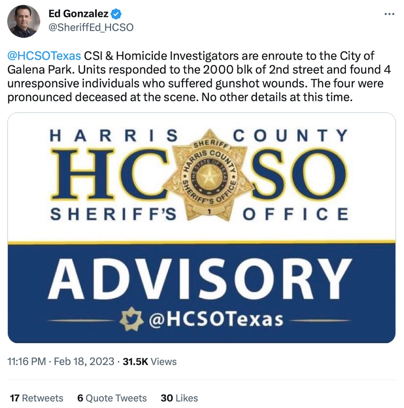
Task: Show the 17 Retweets list
Action: pos(36,398)
